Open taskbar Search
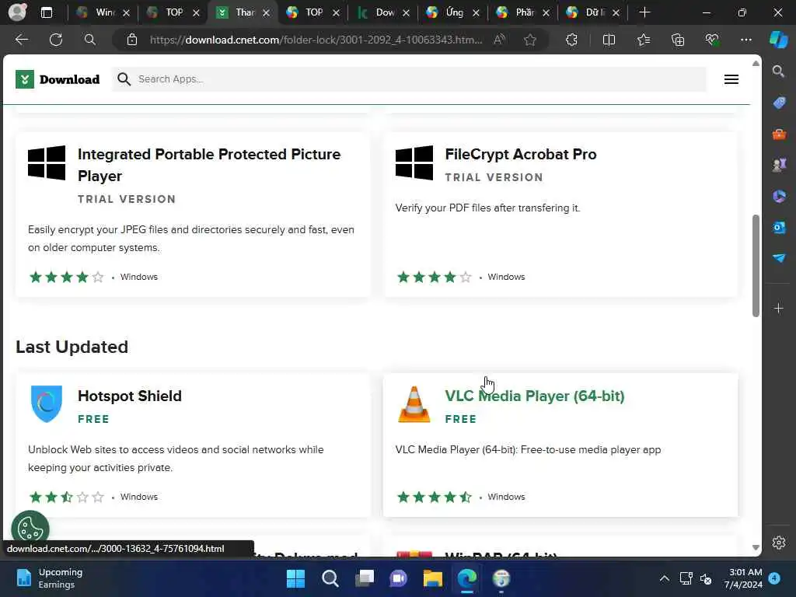This screenshot has height=597, width=796. click(330, 578)
